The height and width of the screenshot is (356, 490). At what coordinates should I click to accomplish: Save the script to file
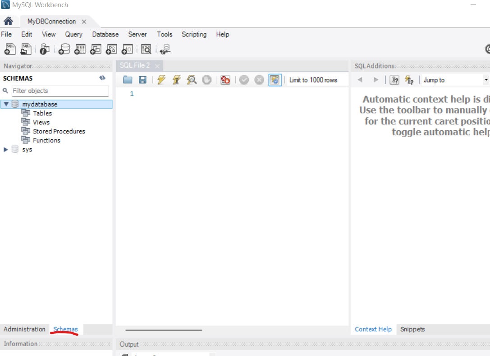coord(142,80)
